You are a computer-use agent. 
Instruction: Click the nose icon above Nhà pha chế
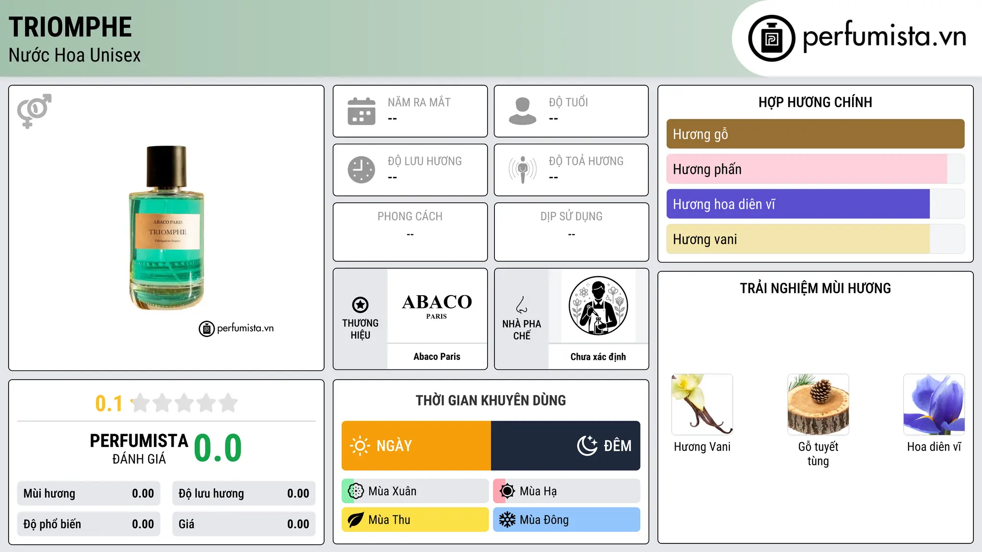(x=522, y=305)
